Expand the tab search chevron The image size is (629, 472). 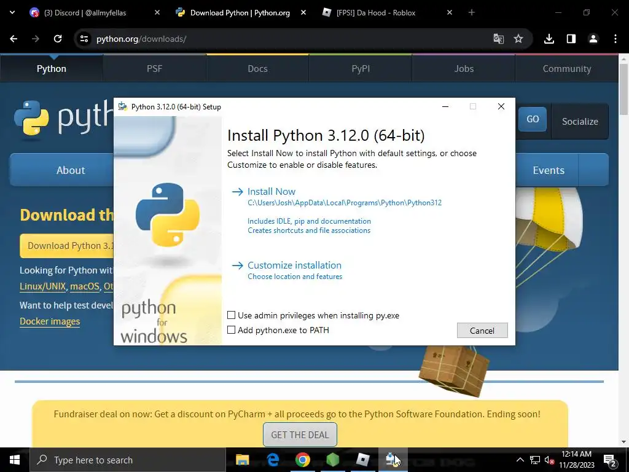(x=12, y=12)
